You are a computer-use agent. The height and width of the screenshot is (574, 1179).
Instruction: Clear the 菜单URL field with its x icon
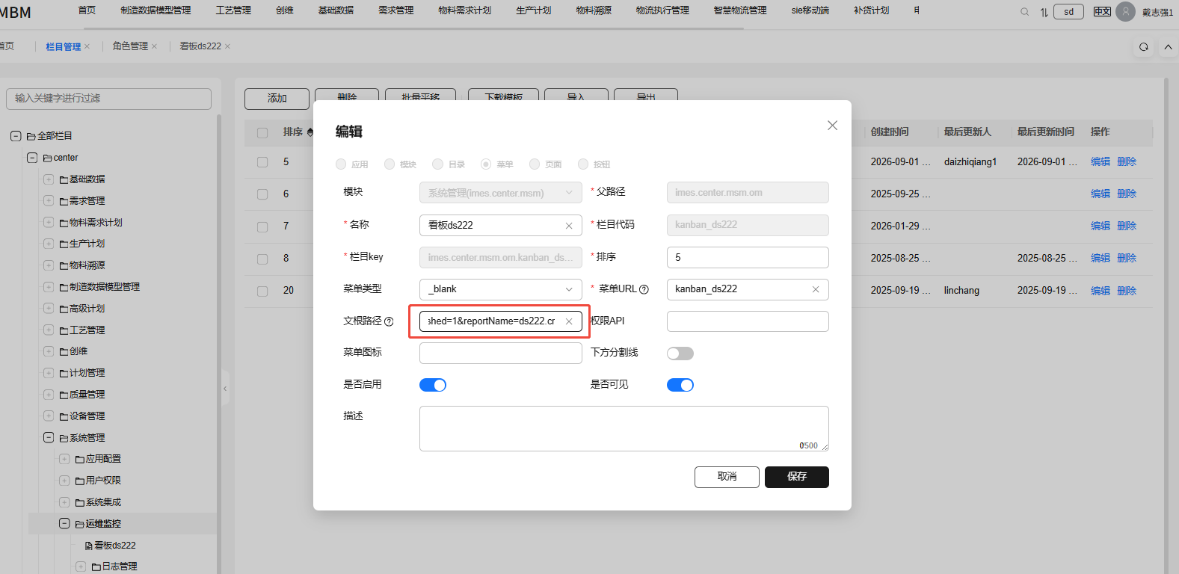(816, 289)
